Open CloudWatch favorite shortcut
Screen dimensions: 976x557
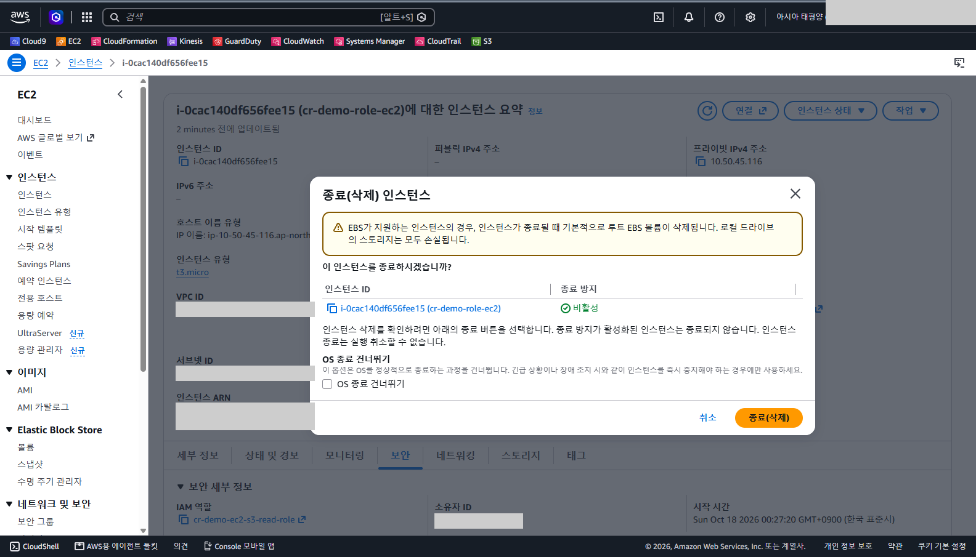tap(298, 41)
